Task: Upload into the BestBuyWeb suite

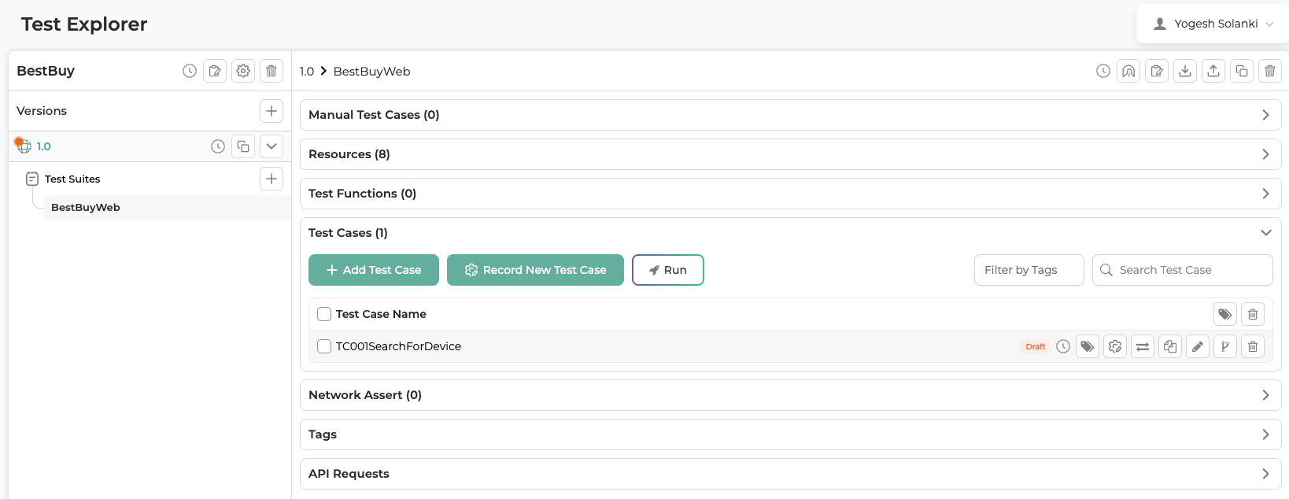Action: click(x=1213, y=71)
